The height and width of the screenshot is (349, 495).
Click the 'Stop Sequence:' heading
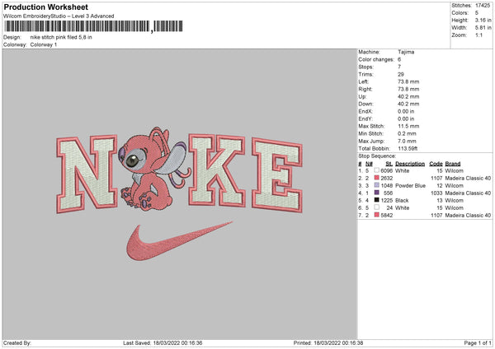pos(377,156)
